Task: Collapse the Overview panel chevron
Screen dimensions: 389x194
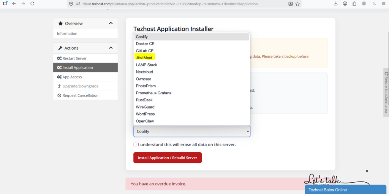Action: point(111,23)
